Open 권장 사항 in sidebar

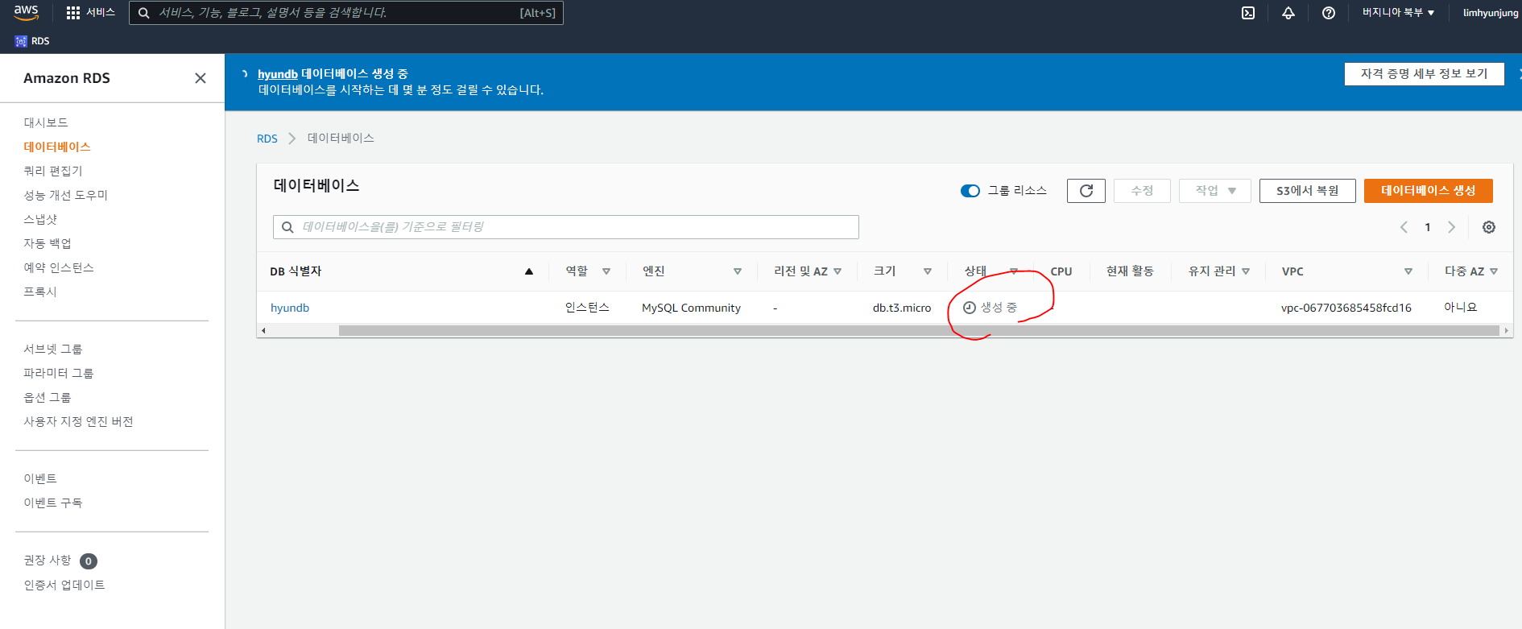click(48, 560)
